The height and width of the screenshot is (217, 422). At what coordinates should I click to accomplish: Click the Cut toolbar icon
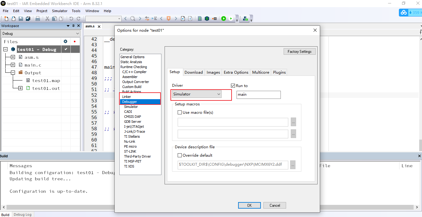click(x=47, y=18)
